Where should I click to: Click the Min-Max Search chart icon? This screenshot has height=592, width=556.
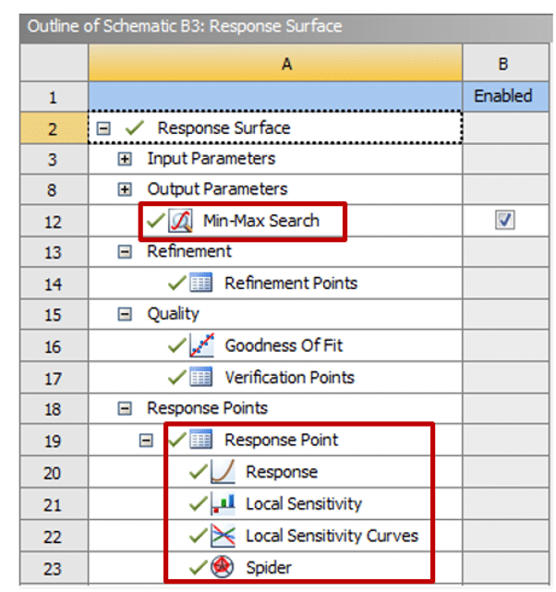click(181, 221)
